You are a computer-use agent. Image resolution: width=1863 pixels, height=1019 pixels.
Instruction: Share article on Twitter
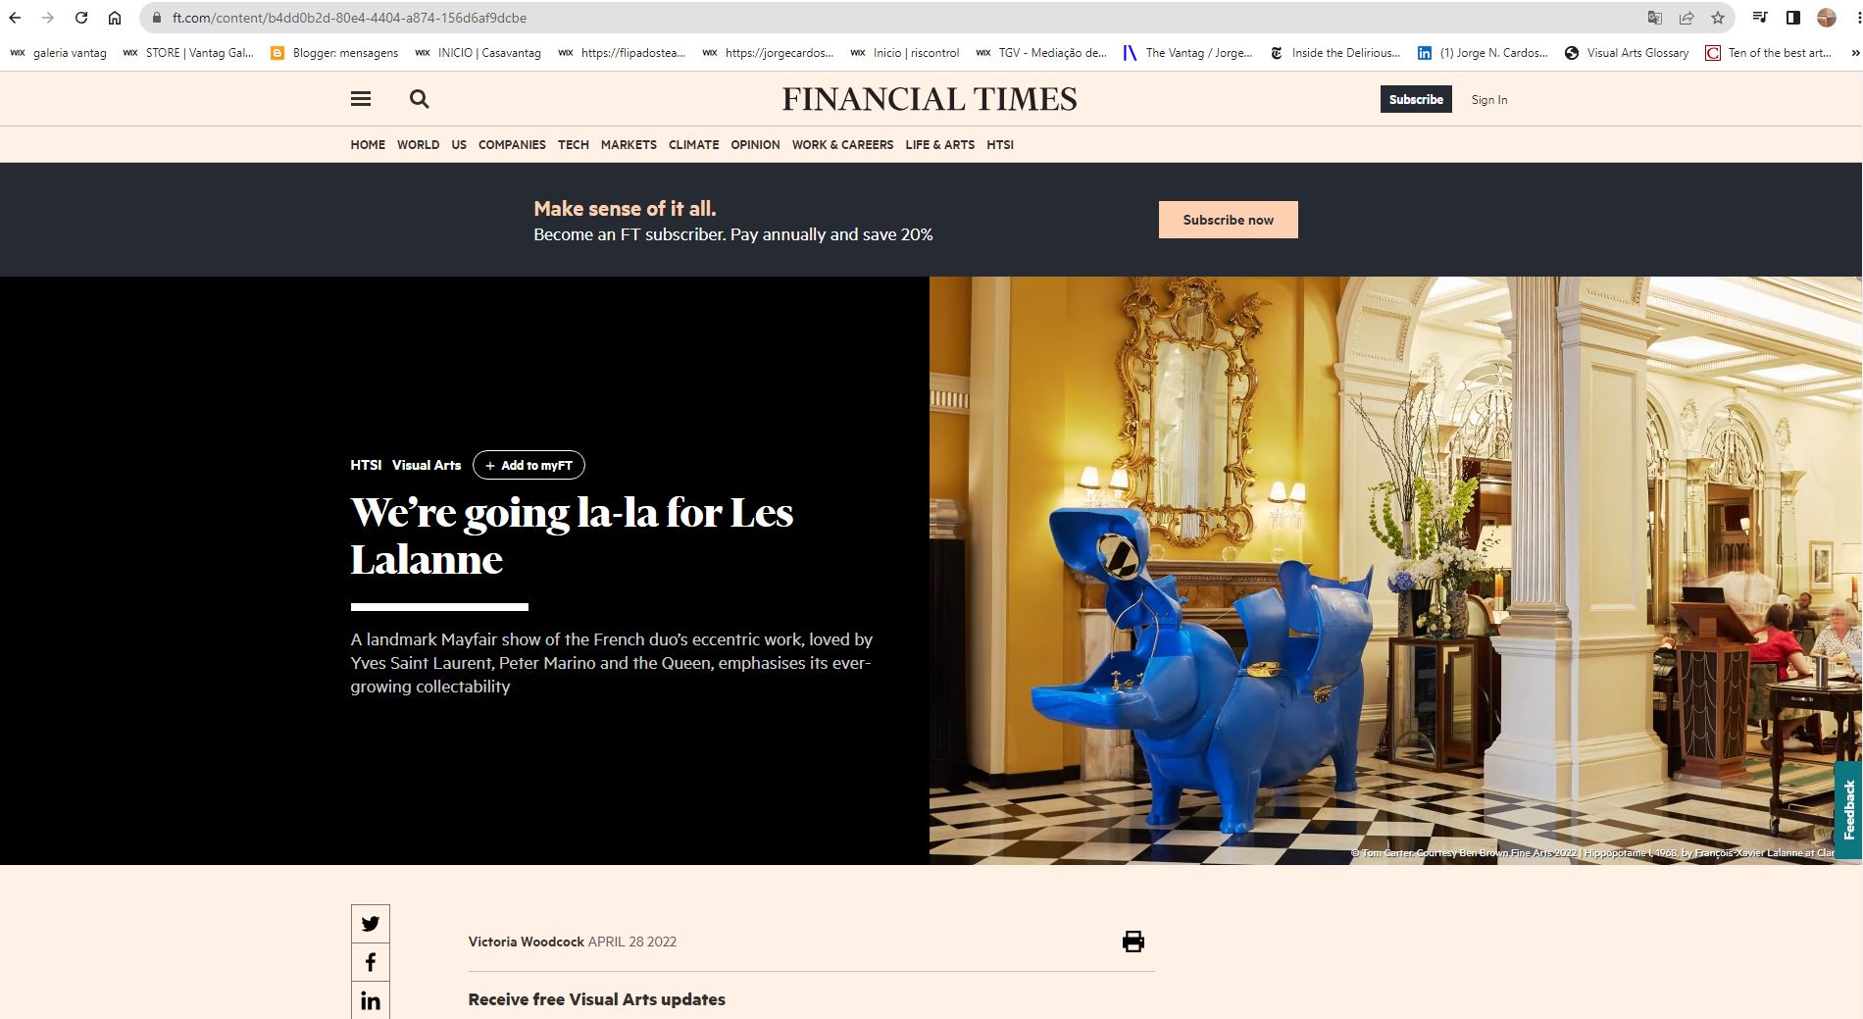click(x=371, y=924)
